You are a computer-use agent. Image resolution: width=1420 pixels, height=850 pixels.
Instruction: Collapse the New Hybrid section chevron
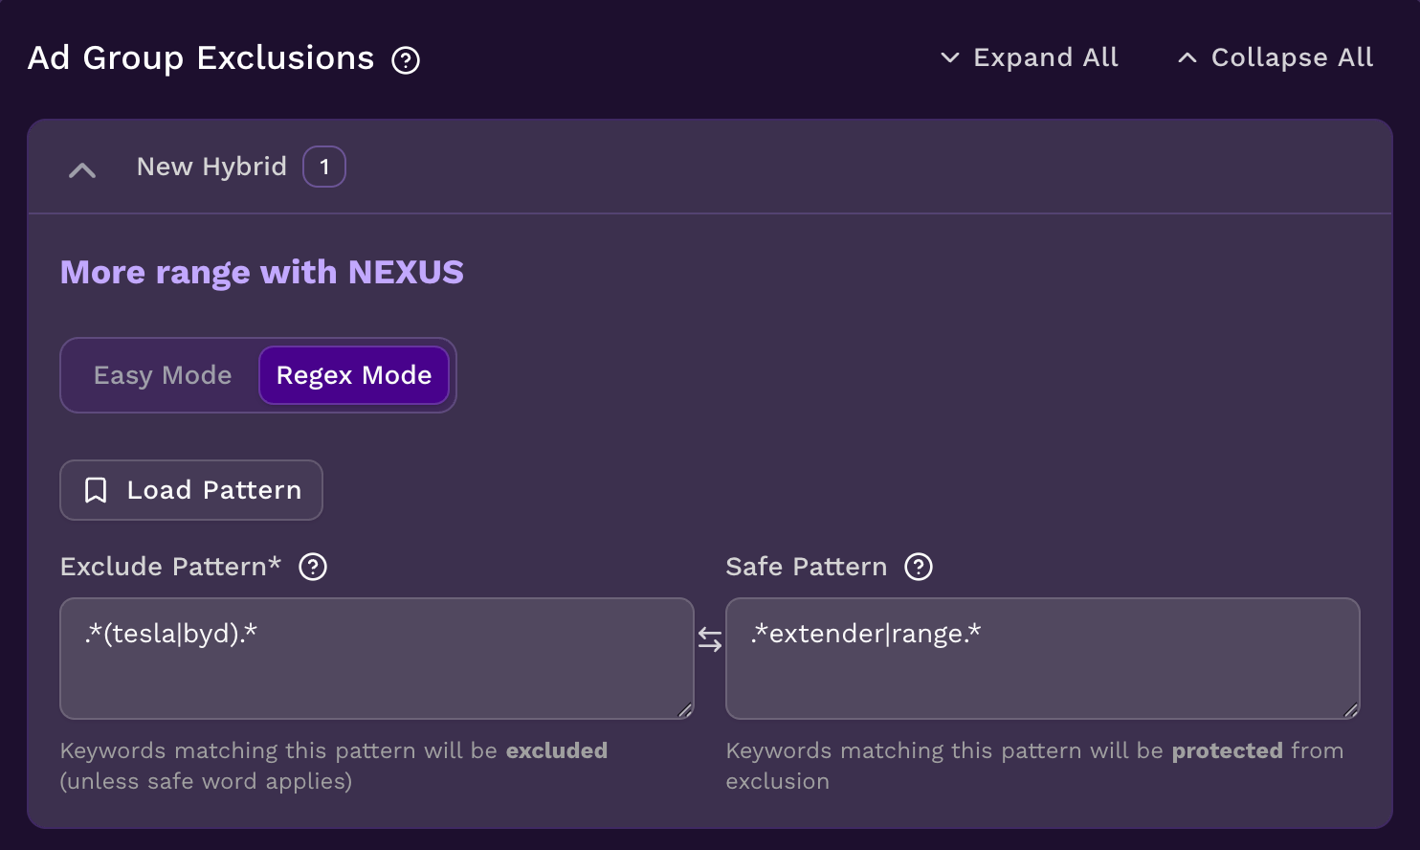(x=82, y=170)
